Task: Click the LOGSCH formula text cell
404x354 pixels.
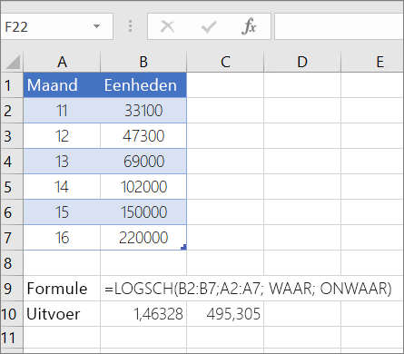Action: [248, 289]
